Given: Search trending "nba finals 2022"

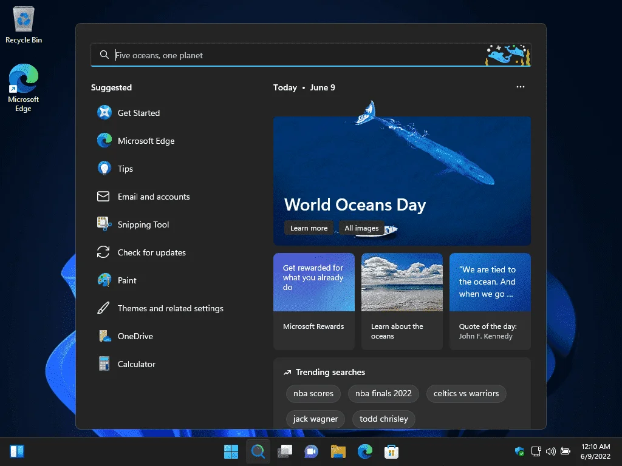Looking at the screenshot, I should coord(383,393).
